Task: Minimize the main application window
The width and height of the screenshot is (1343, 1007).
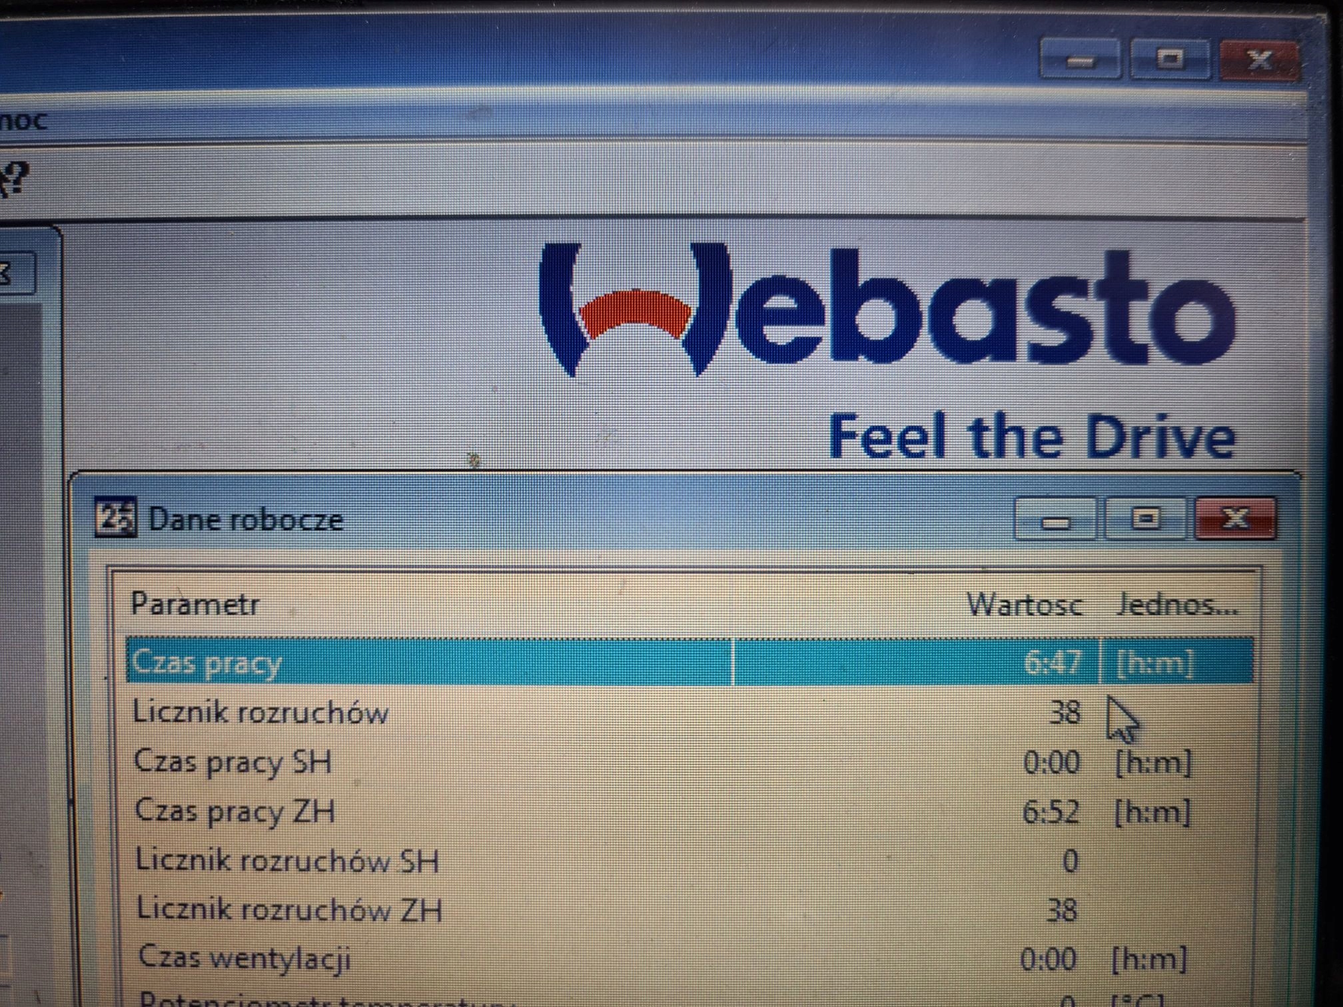Action: tap(1080, 59)
